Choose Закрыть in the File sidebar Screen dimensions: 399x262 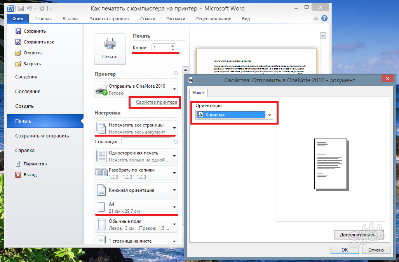click(32, 64)
